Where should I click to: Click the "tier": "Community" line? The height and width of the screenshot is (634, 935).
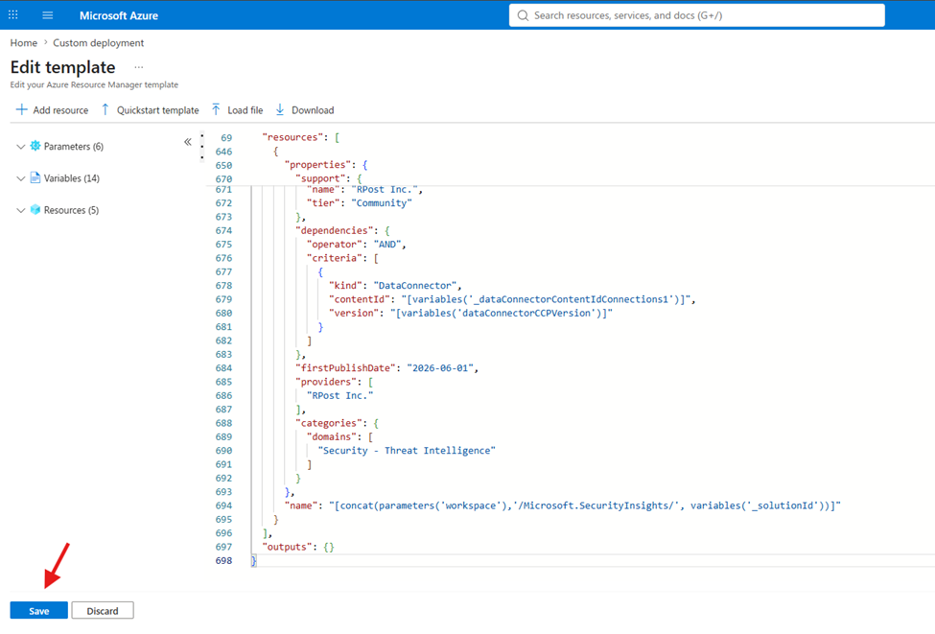coord(359,202)
